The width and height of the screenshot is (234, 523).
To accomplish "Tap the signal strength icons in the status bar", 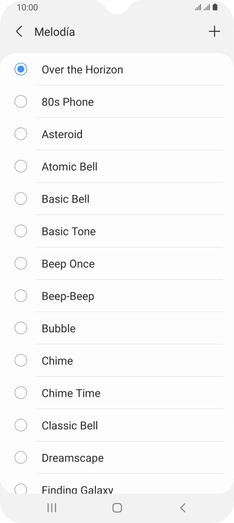I will tap(202, 7).
